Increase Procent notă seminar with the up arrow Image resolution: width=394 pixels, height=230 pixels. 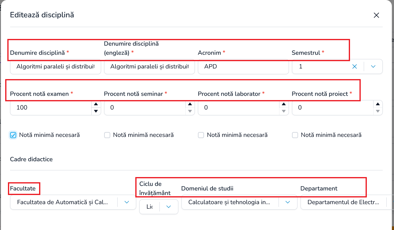pyautogui.click(x=190, y=104)
